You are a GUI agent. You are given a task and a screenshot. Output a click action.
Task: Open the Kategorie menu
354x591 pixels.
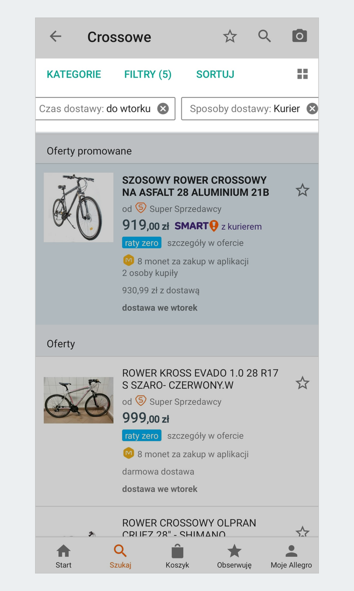(74, 74)
